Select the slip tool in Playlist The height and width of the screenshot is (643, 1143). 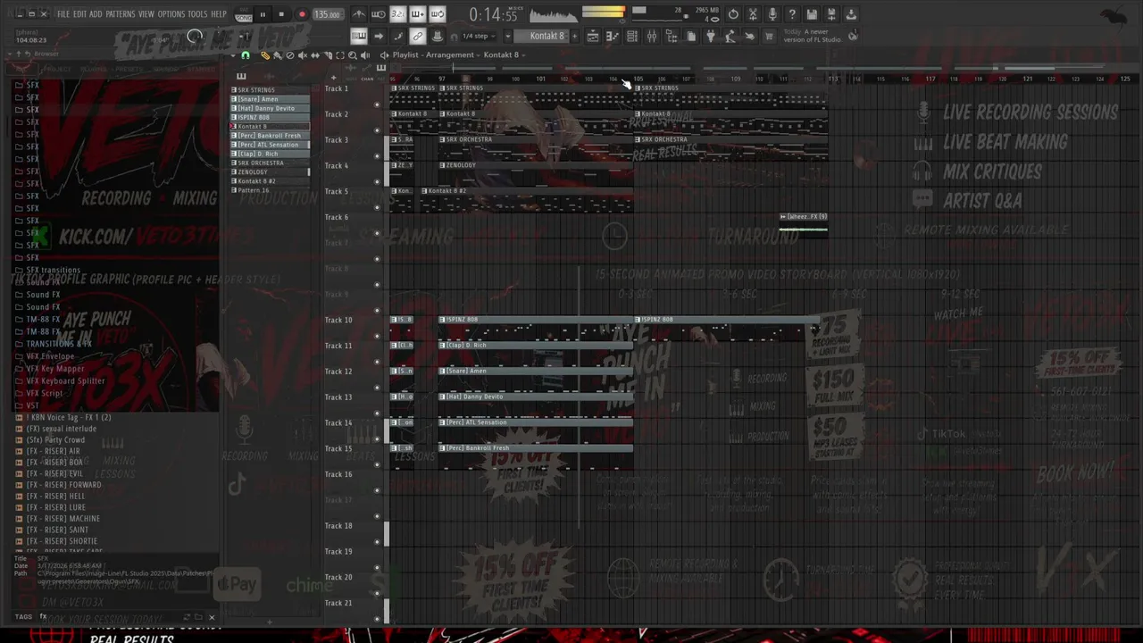click(314, 55)
